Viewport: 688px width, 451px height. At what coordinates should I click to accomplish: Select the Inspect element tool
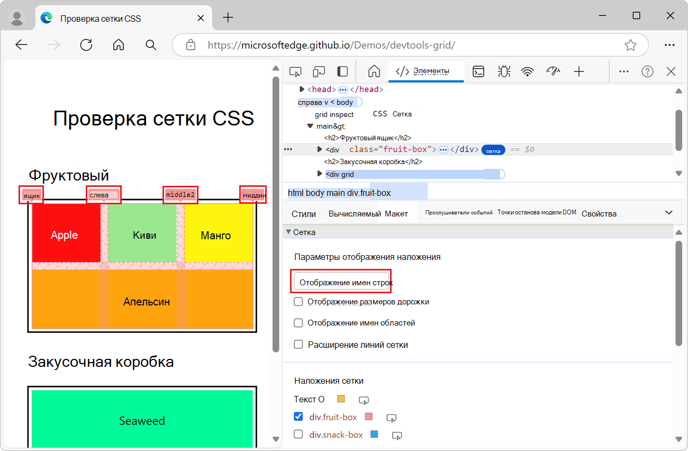click(x=295, y=71)
